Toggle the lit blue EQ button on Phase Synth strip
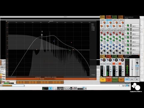The width and height of the screenshot is (144, 108). pos(111,43)
